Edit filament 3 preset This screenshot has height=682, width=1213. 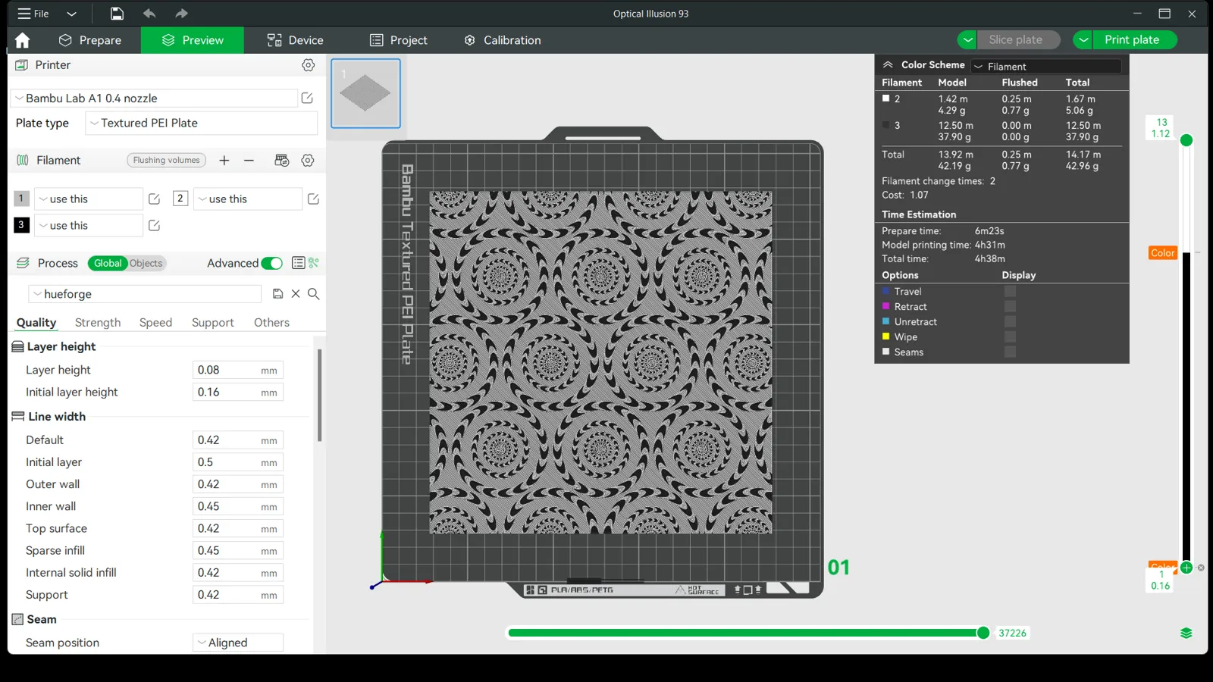154,225
